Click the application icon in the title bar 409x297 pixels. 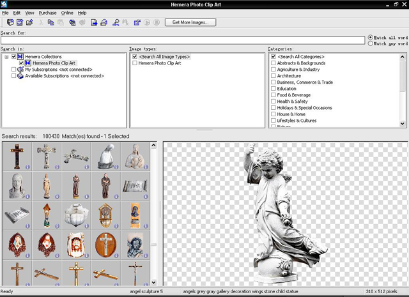pos(4,4)
